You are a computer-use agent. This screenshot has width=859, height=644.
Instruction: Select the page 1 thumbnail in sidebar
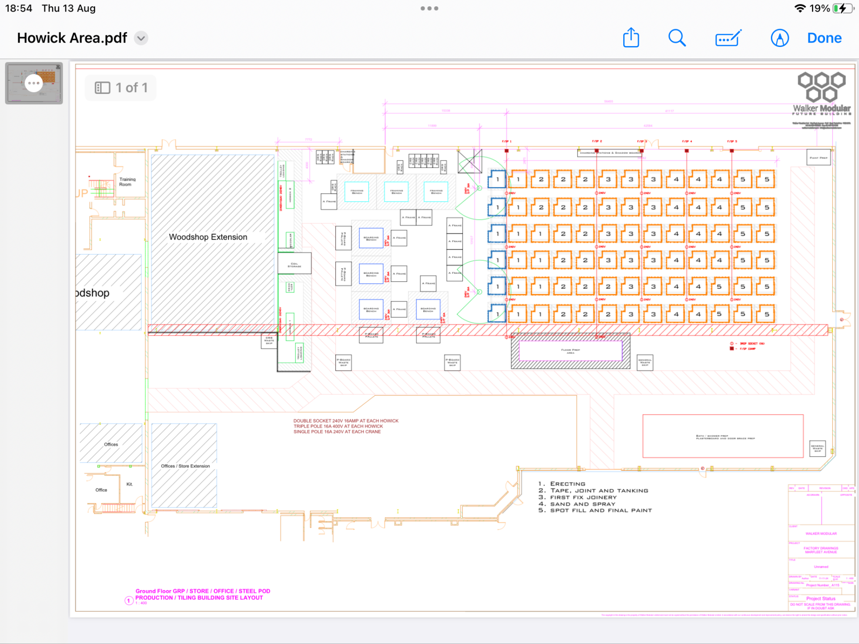34,83
